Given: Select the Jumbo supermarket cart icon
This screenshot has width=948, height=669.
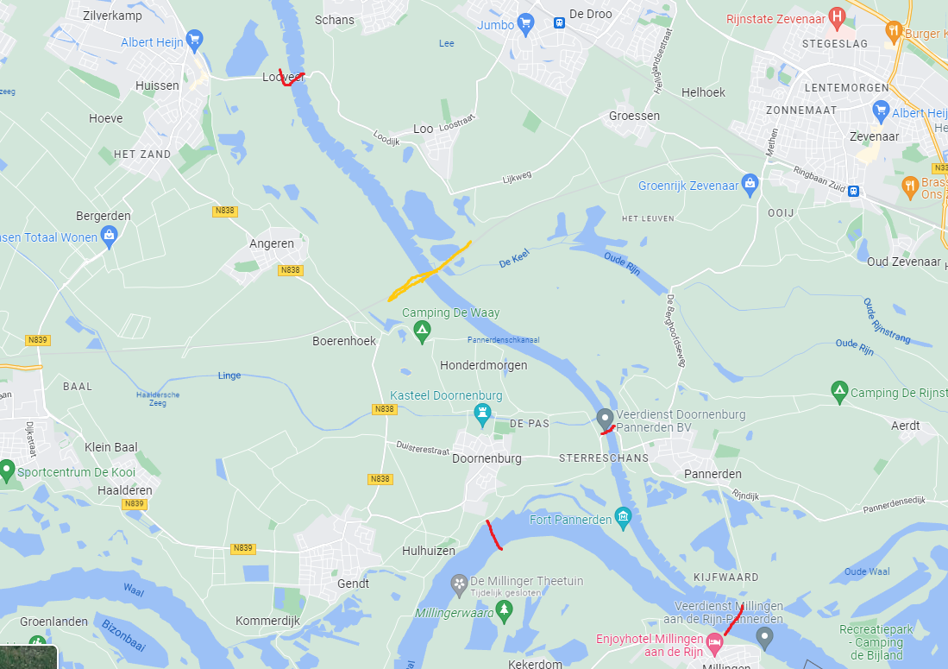Looking at the screenshot, I should [x=526, y=24].
